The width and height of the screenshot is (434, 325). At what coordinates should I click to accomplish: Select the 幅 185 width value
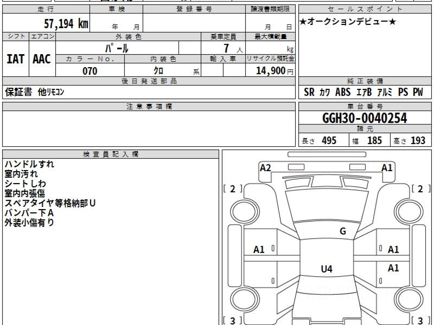click(x=367, y=141)
